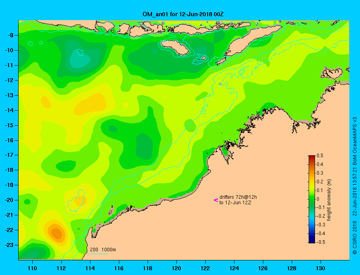360x275 pixels.
Task: Click the -0.5 colorbar tick label
Action: click(x=321, y=242)
